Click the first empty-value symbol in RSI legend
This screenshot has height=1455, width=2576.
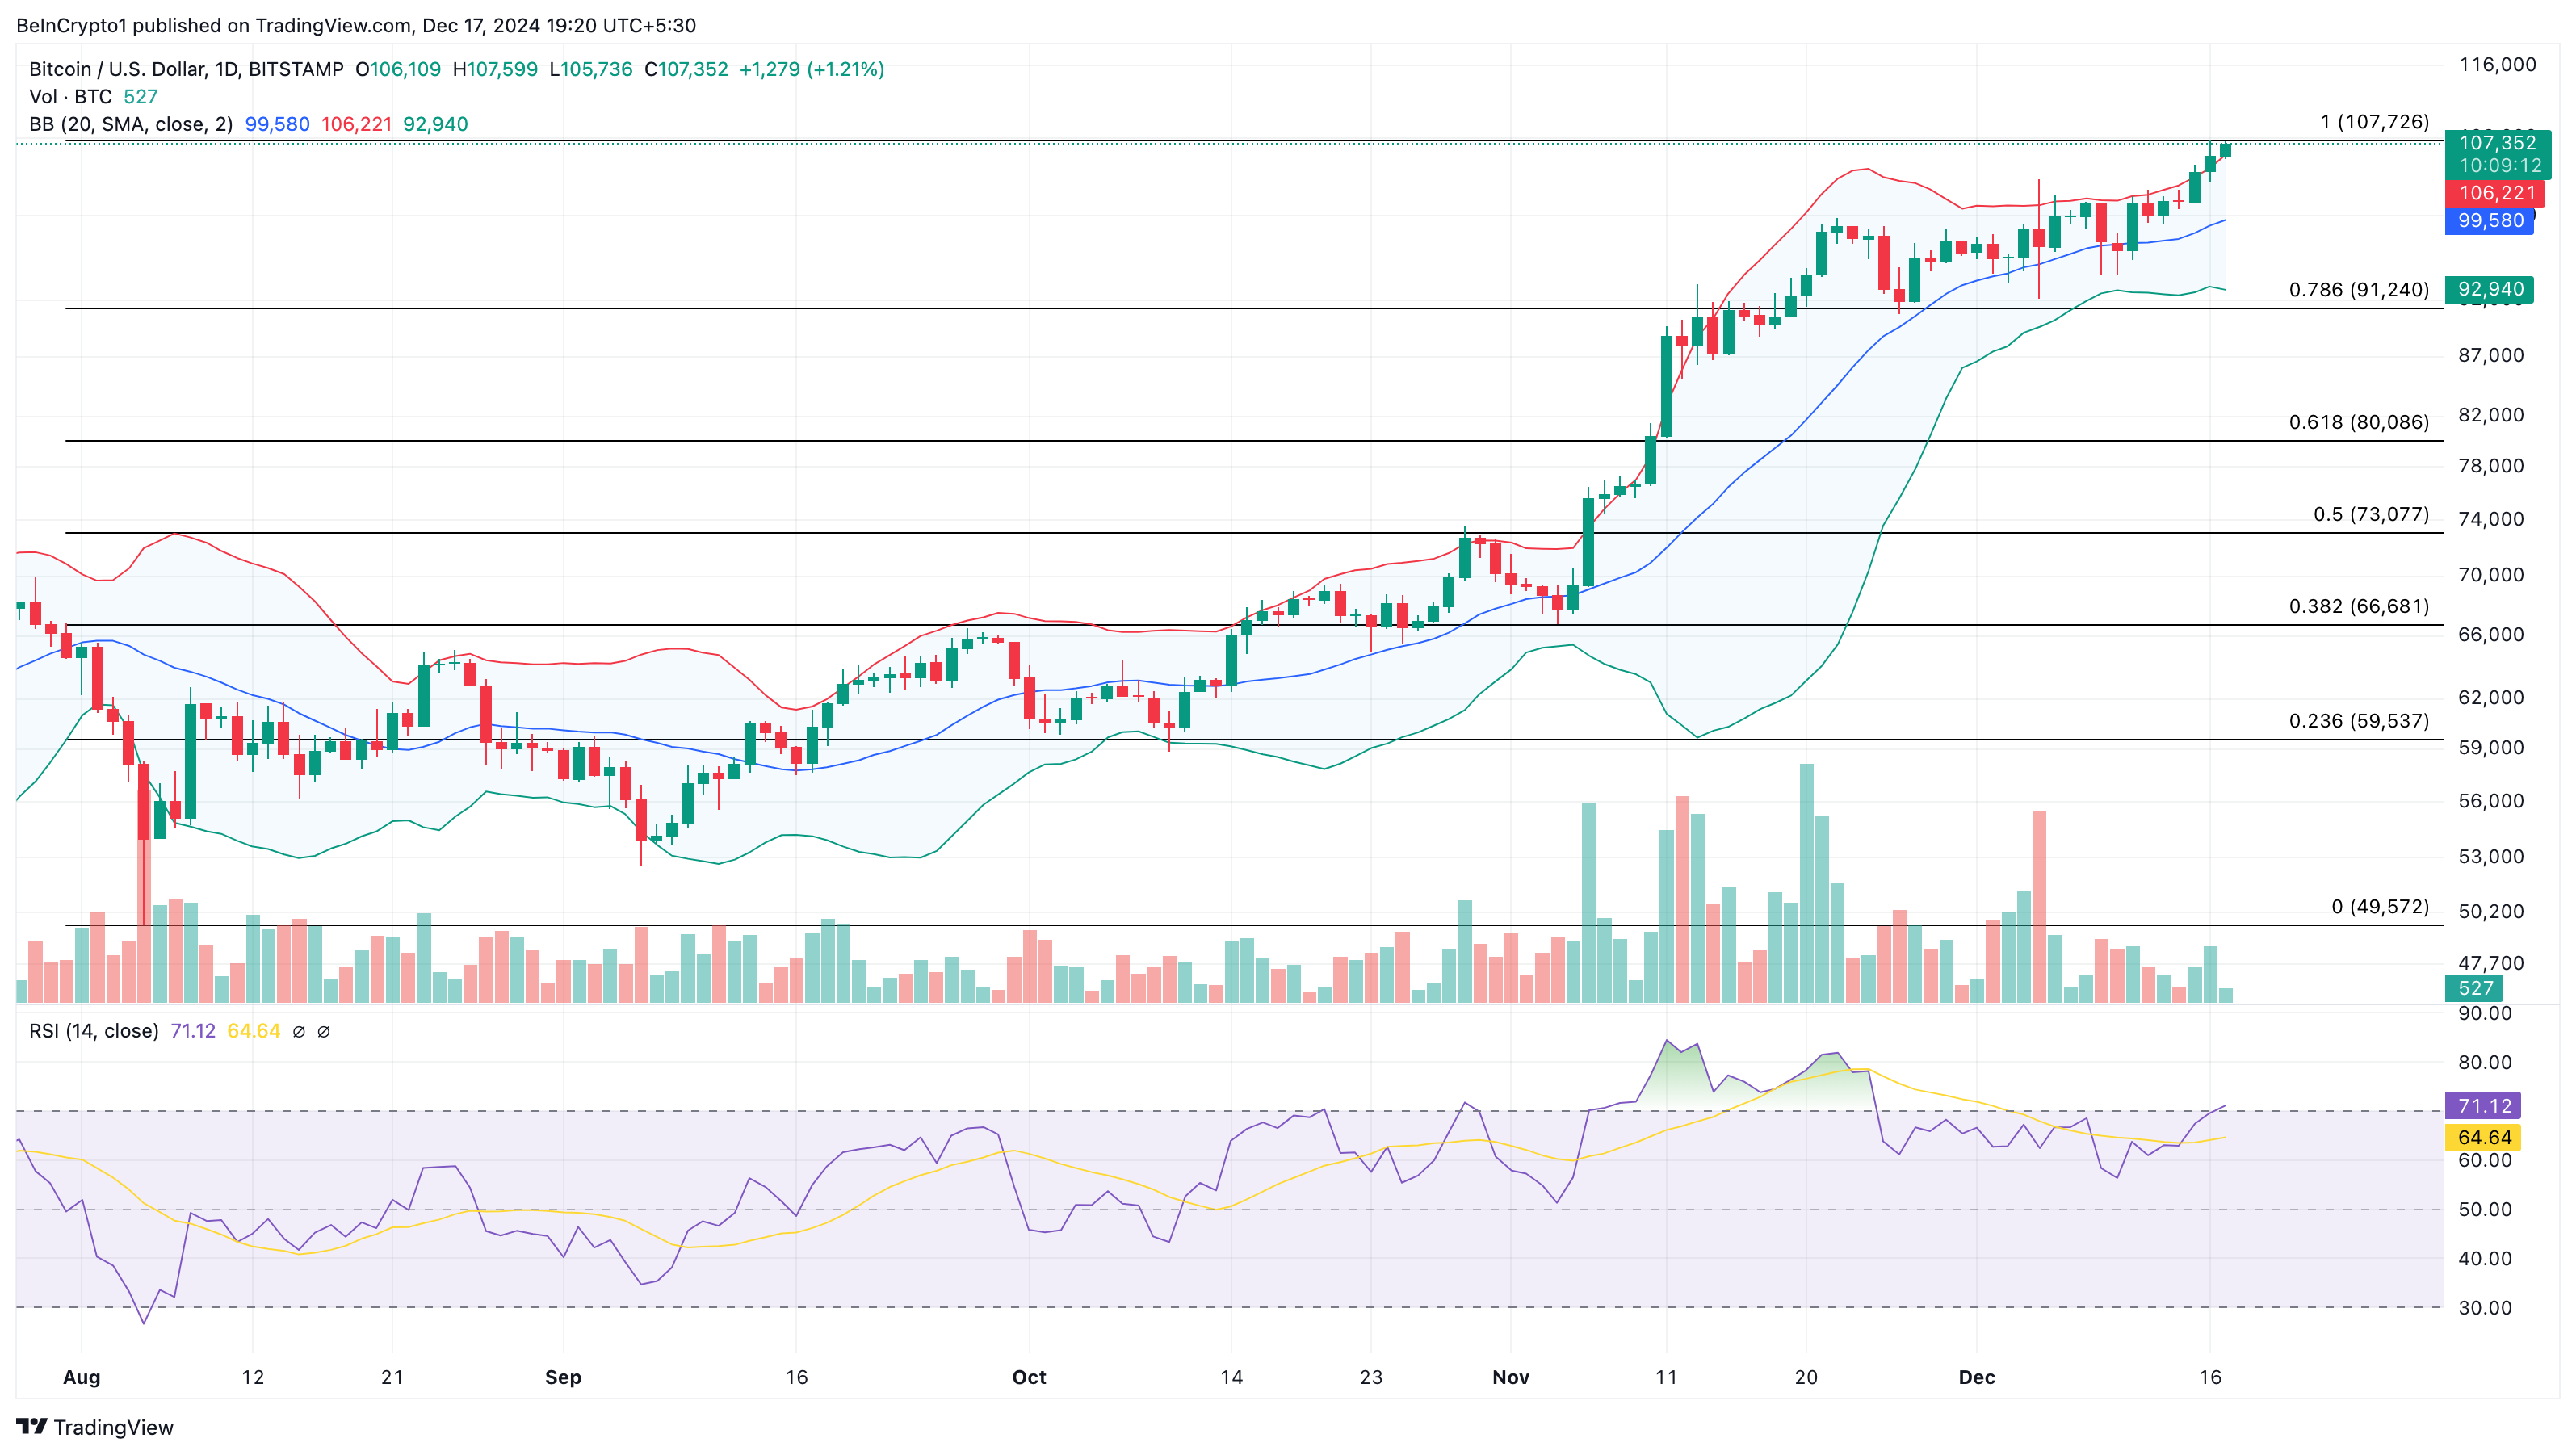click(298, 1031)
